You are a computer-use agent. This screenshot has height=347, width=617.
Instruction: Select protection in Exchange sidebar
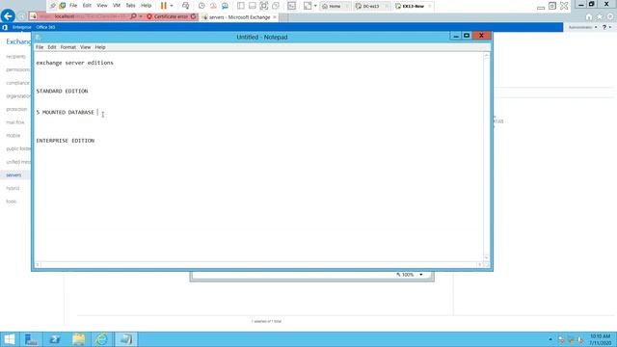[x=16, y=109]
